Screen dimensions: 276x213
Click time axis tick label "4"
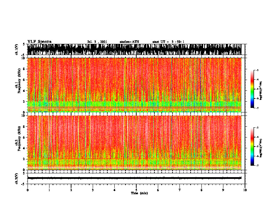(x=115, y=190)
